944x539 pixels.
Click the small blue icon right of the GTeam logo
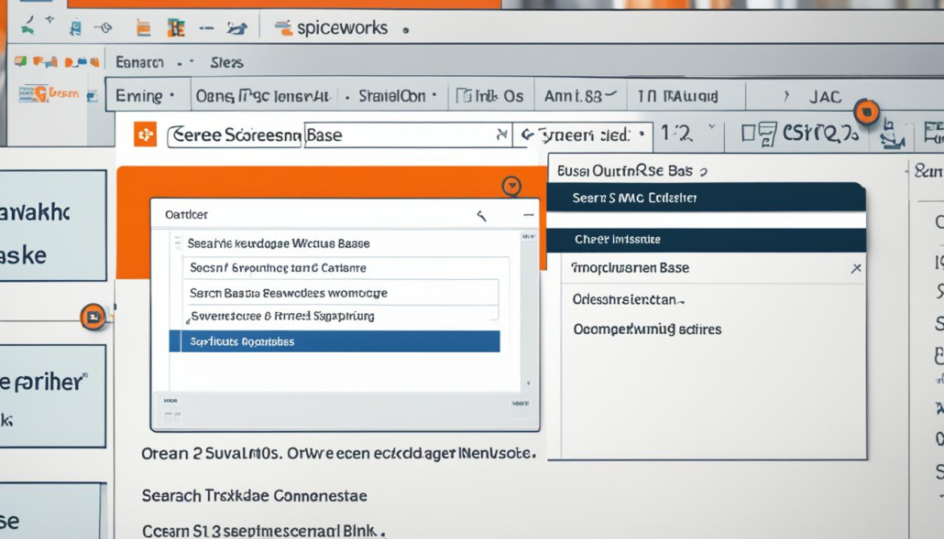point(92,95)
